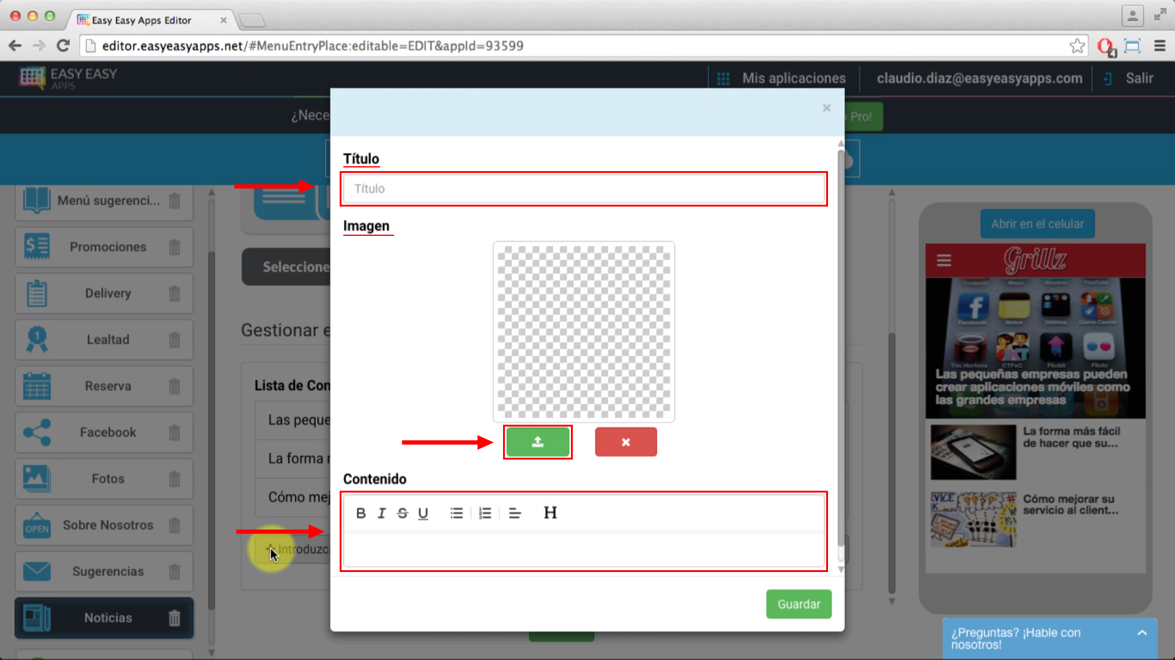Select the Text alignment icon
The image size is (1175, 660).
(x=515, y=513)
